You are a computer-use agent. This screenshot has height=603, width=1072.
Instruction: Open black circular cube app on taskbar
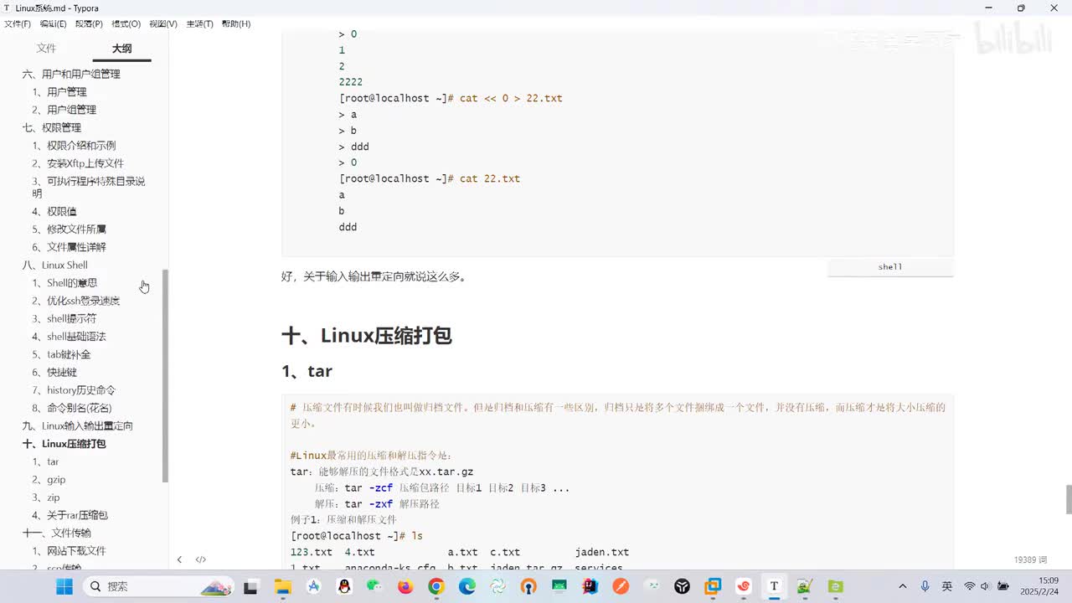click(x=683, y=586)
